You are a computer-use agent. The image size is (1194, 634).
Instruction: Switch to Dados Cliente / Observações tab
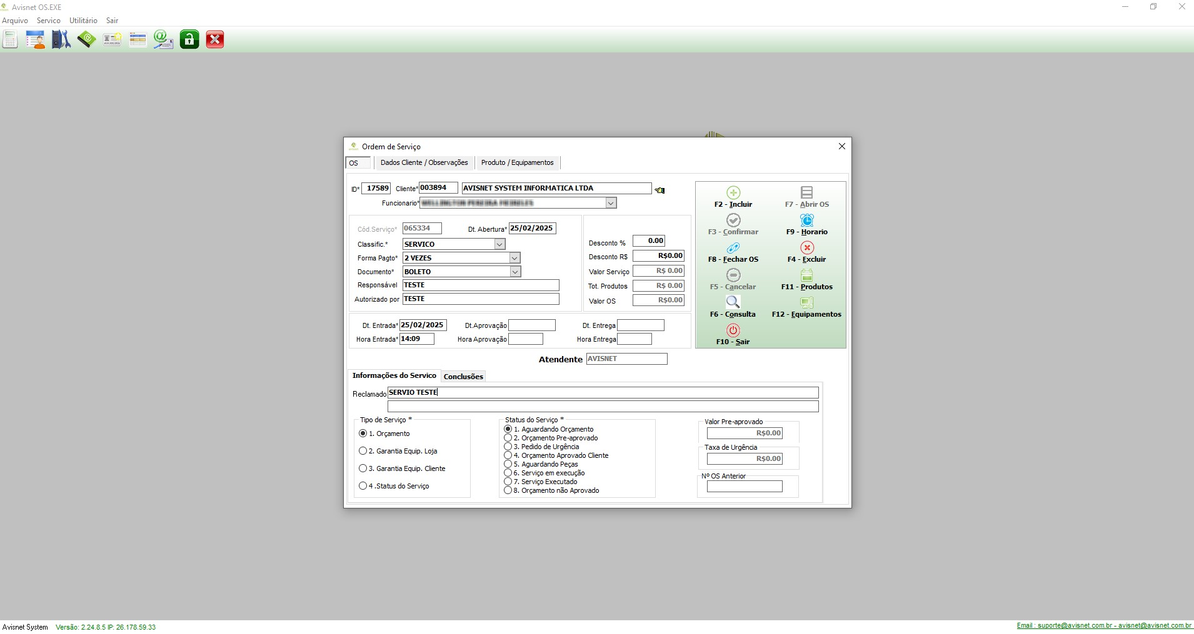[x=424, y=163]
